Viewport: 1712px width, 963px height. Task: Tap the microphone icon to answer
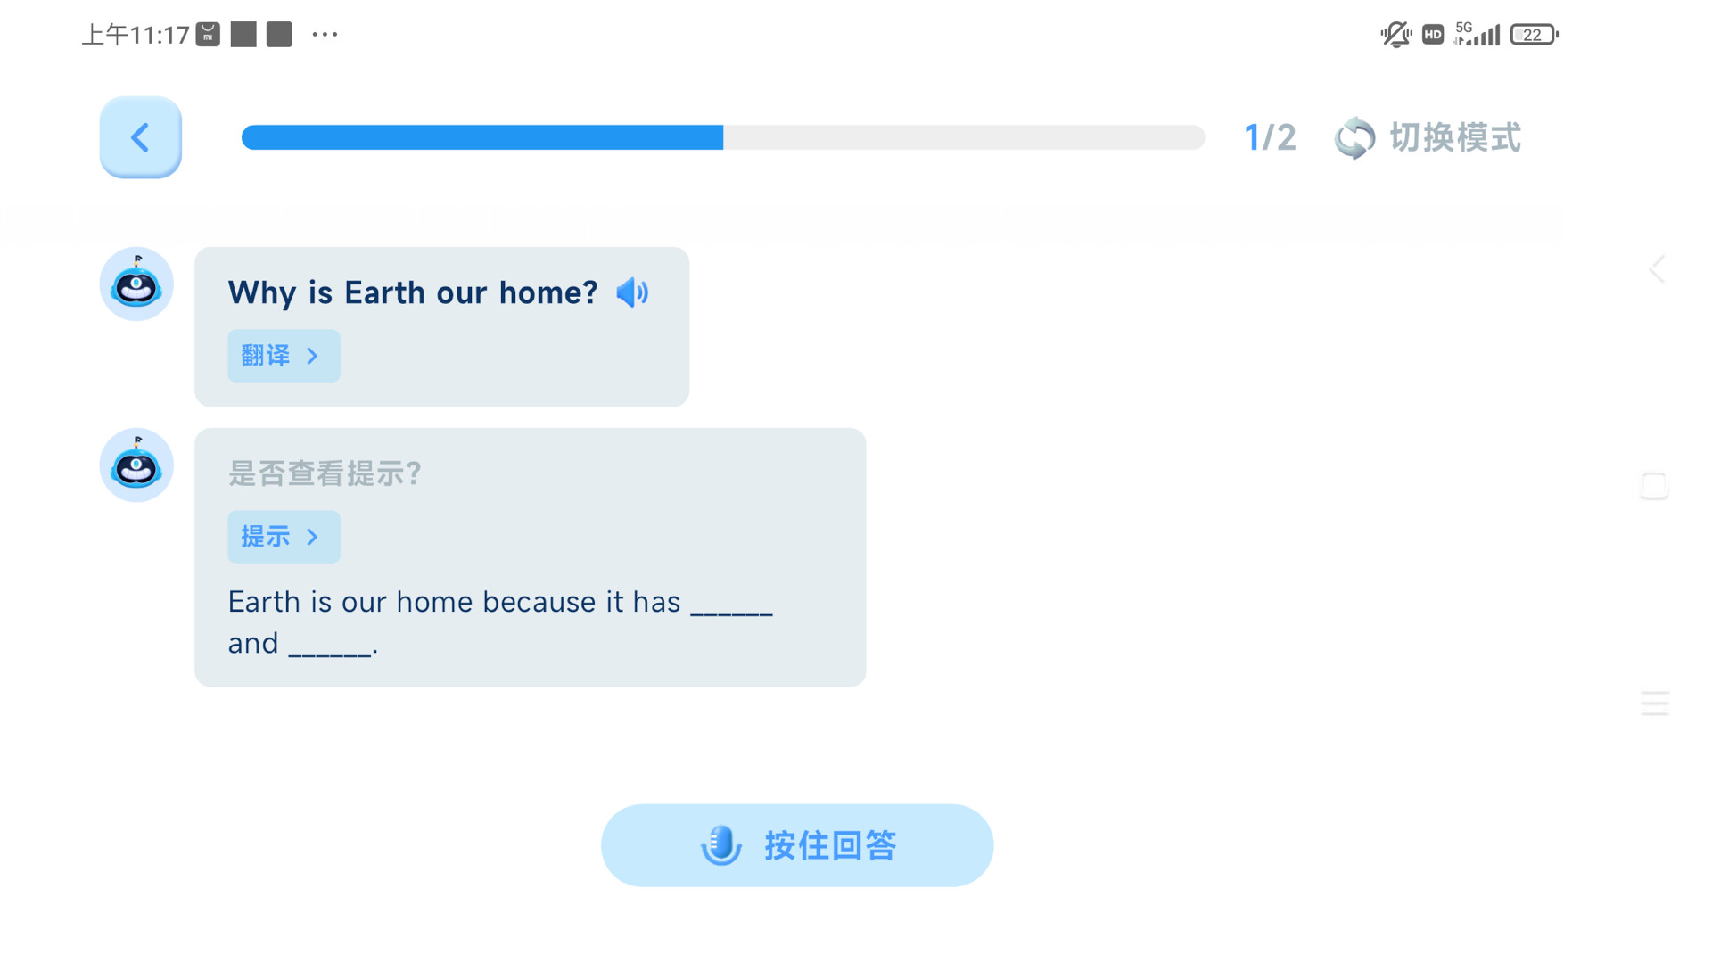[720, 845]
